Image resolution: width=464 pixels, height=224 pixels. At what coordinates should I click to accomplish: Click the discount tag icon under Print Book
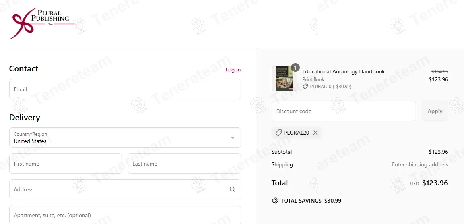(305, 86)
